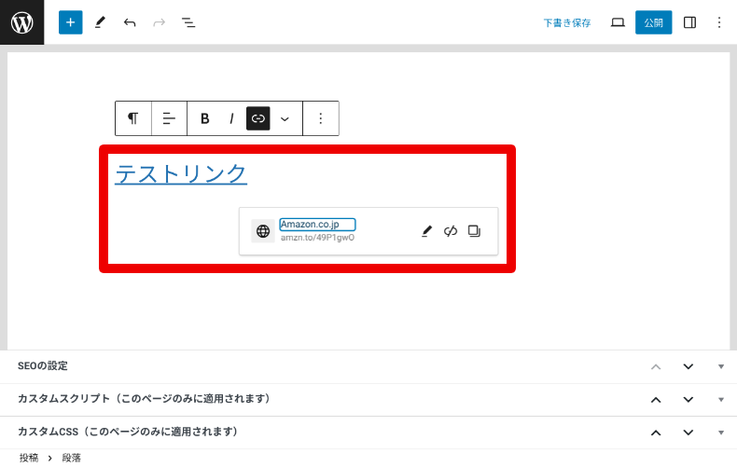The height and width of the screenshot is (467, 737).
Task: Expand the SEOの設定 section header
Action: [x=368, y=366]
